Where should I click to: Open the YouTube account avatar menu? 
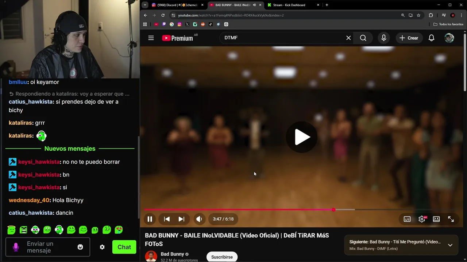click(449, 38)
